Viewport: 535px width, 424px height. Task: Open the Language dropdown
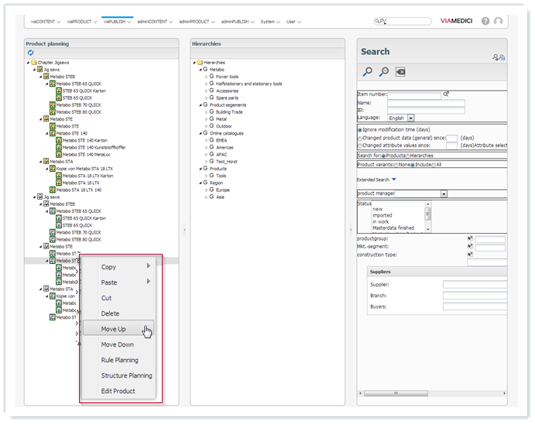pos(410,118)
